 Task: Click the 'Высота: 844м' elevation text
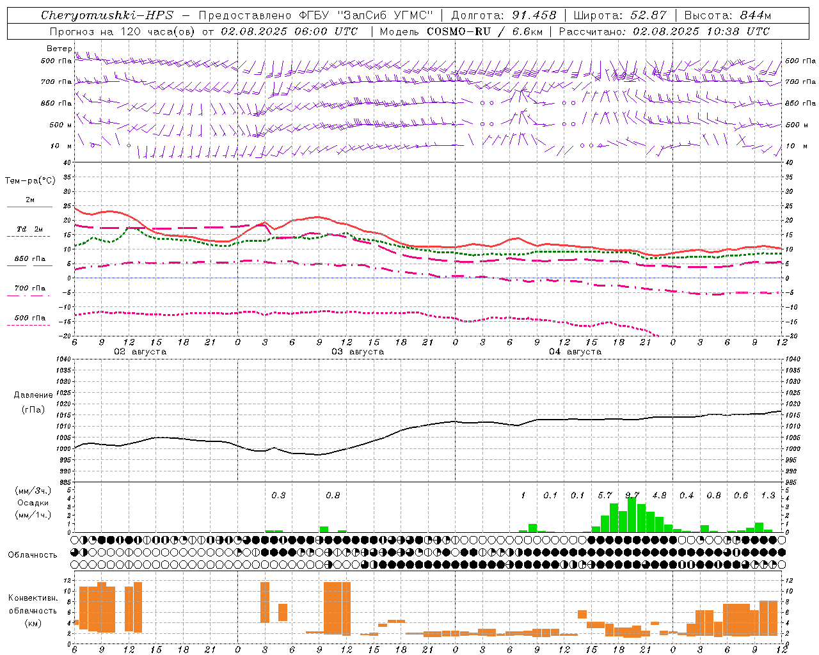point(728,15)
